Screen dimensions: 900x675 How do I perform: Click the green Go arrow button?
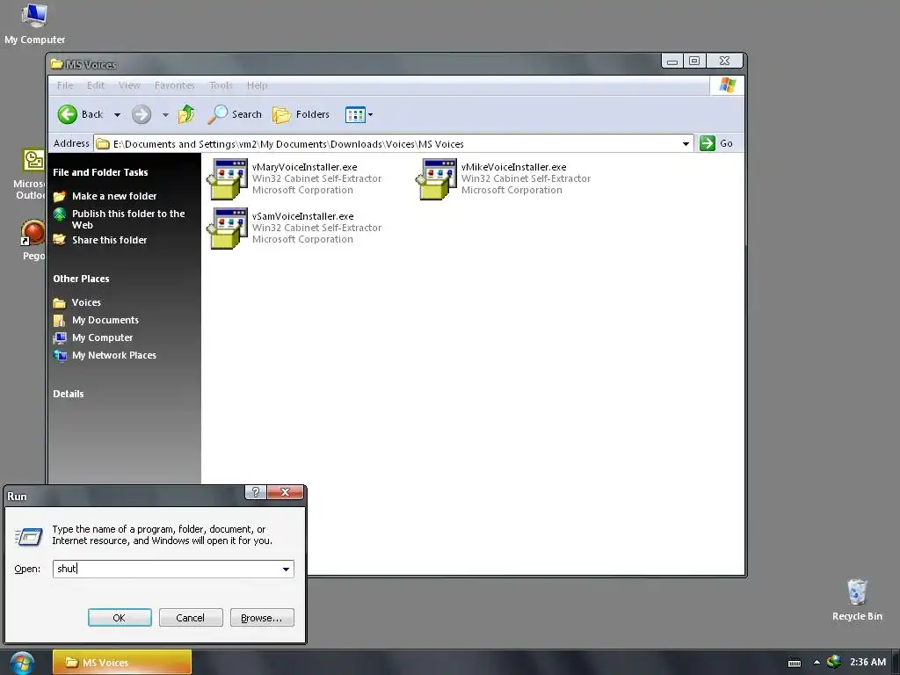point(708,143)
